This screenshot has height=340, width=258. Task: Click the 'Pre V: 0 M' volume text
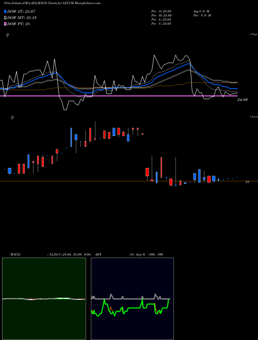tap(202, 15)
